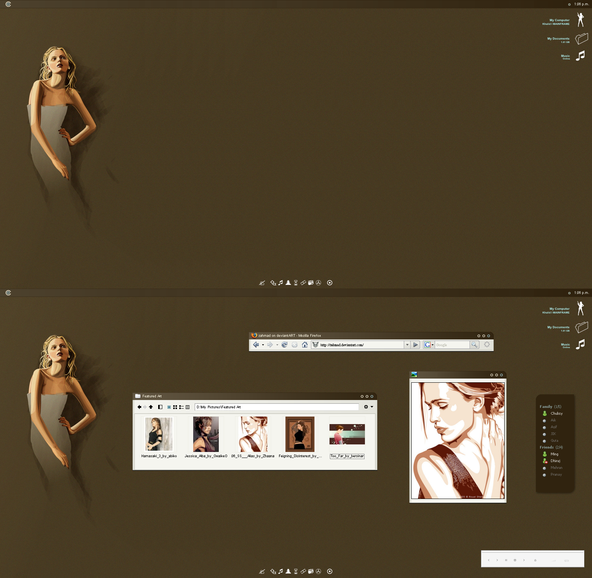Toggle the folders side pane in Featured Art
This screenshot has width=592, height=578.
tap(160, 407)
